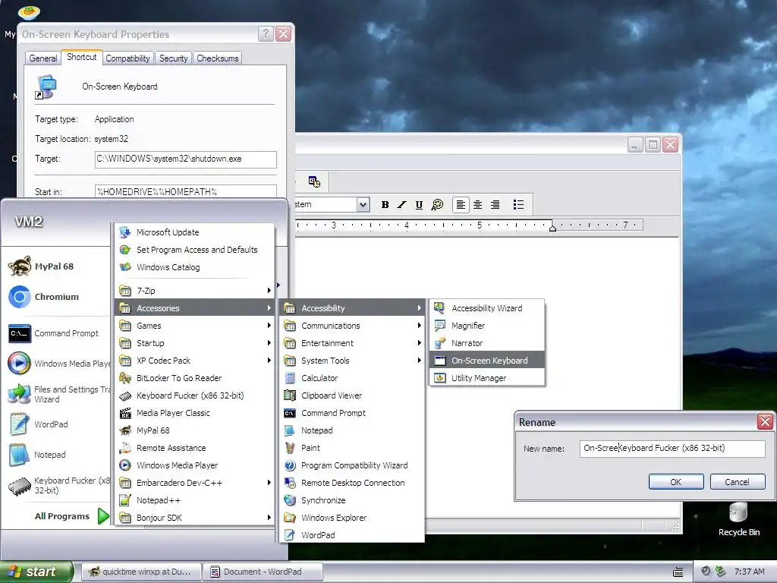The height and width of the screenshot is (583, 777).
Task: Open Paint from Accessories
Action: pos(352,448)
